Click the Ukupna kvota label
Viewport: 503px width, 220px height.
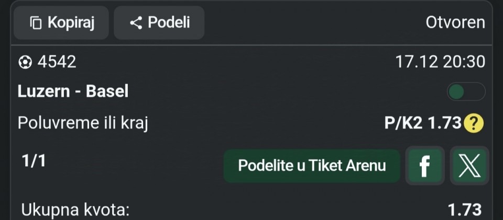click(75, 210)
